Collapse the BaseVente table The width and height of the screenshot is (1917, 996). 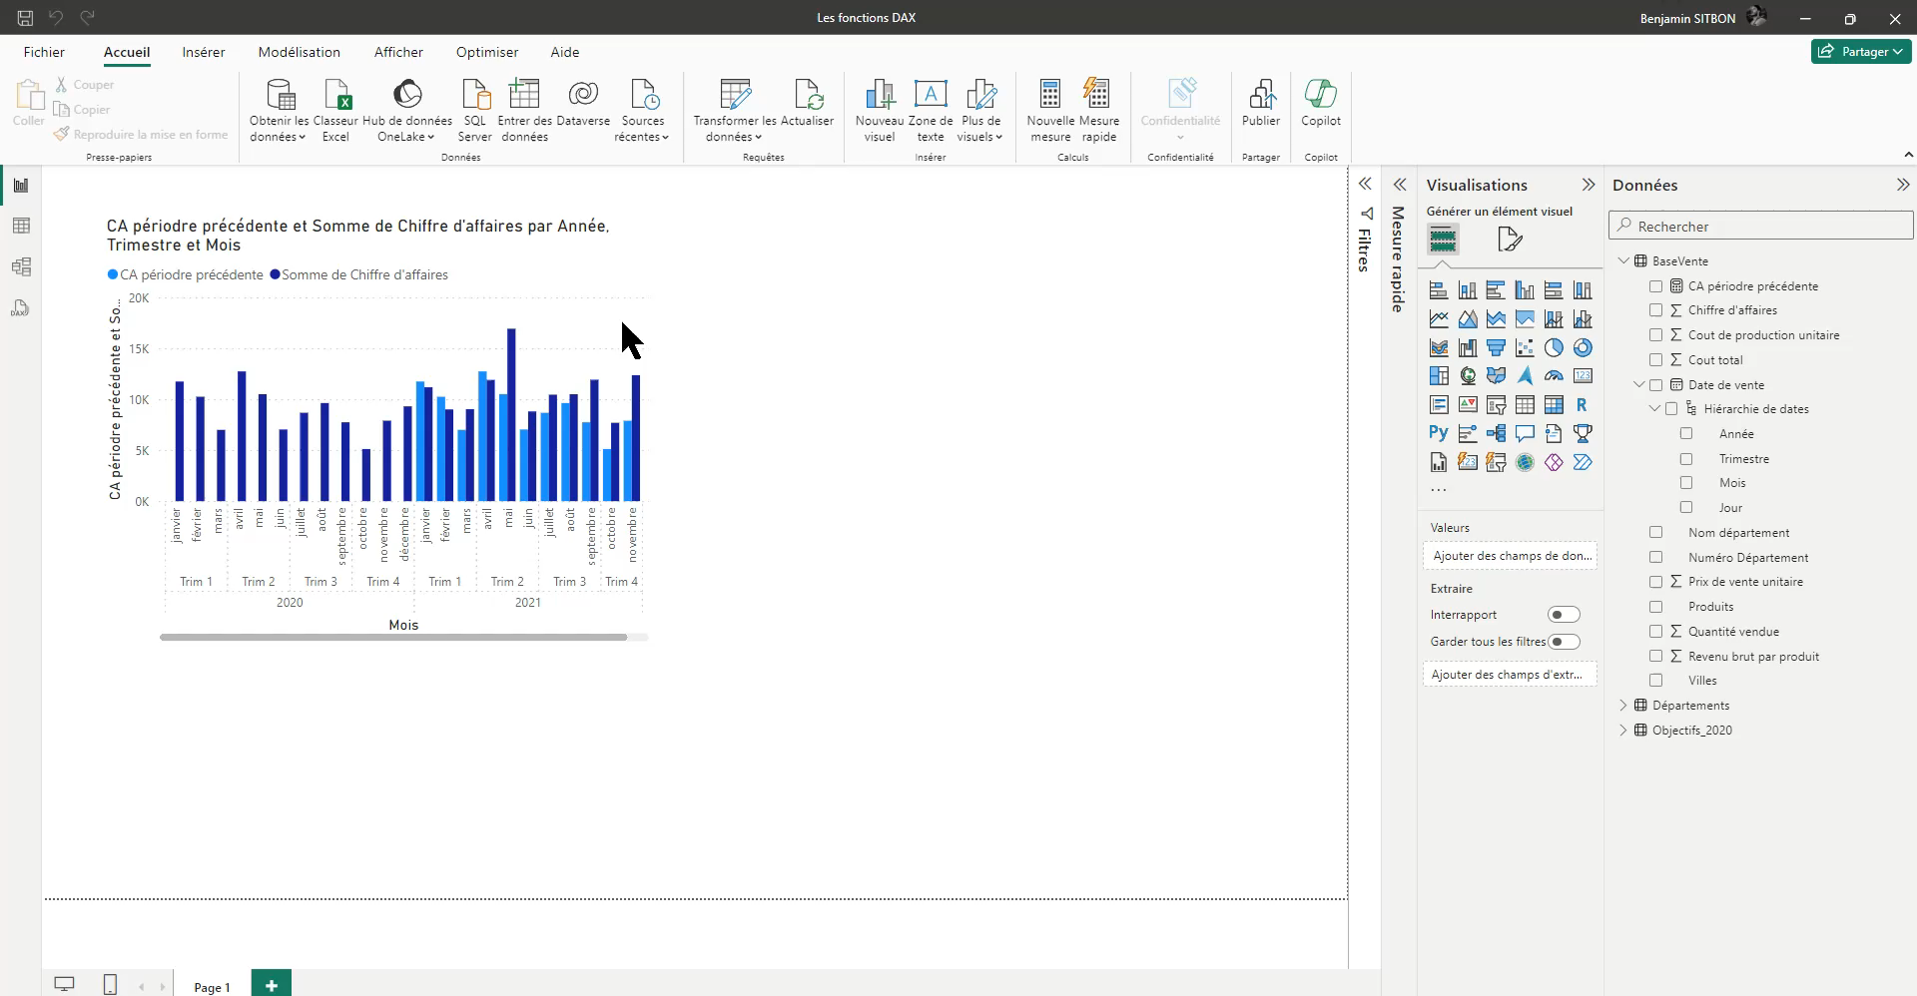click(1623, 261)
